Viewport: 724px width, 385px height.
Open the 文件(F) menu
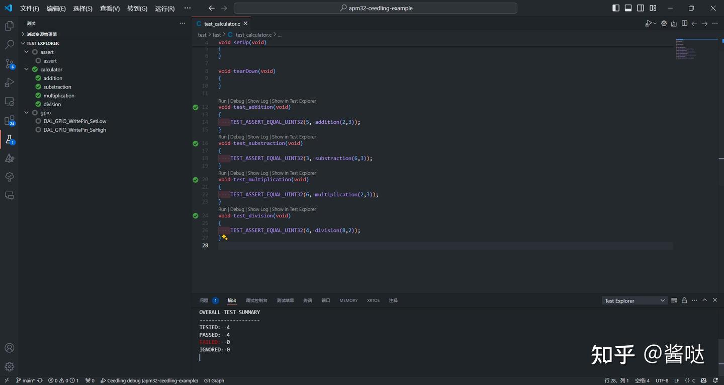[x=29, y=9]
